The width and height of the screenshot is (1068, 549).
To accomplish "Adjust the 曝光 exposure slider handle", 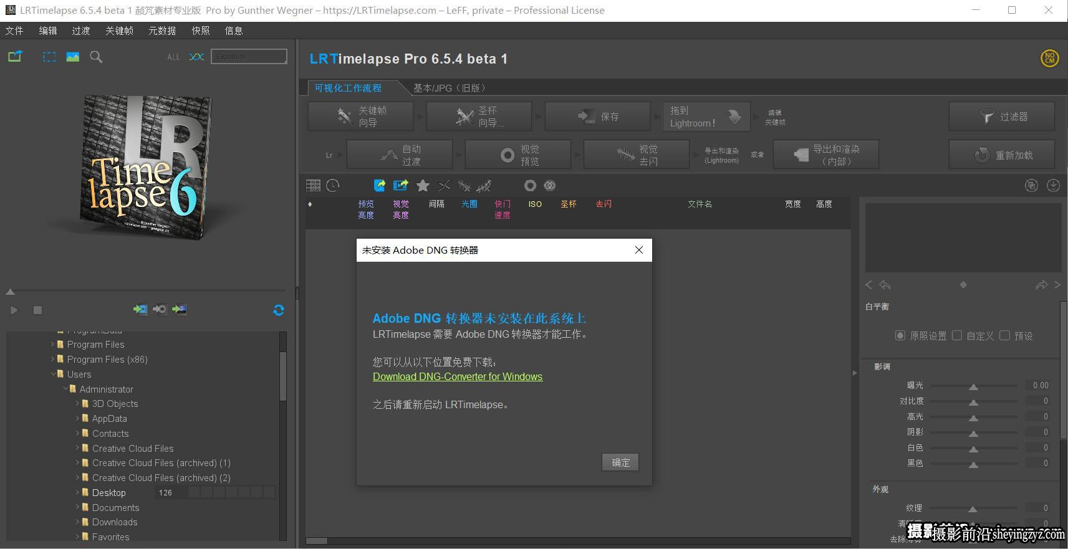I will 973,386.
